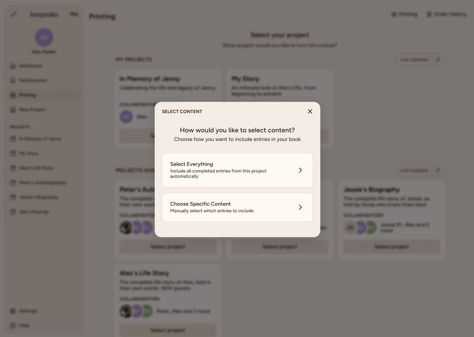This screenshot has width=474, height=337.
Task: Click the Alex Parker profile avatar
Action: pos(44,38)
